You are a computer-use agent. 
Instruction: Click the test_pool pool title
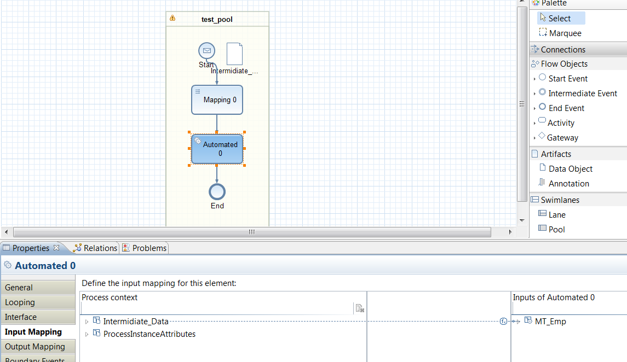[217, 19]
